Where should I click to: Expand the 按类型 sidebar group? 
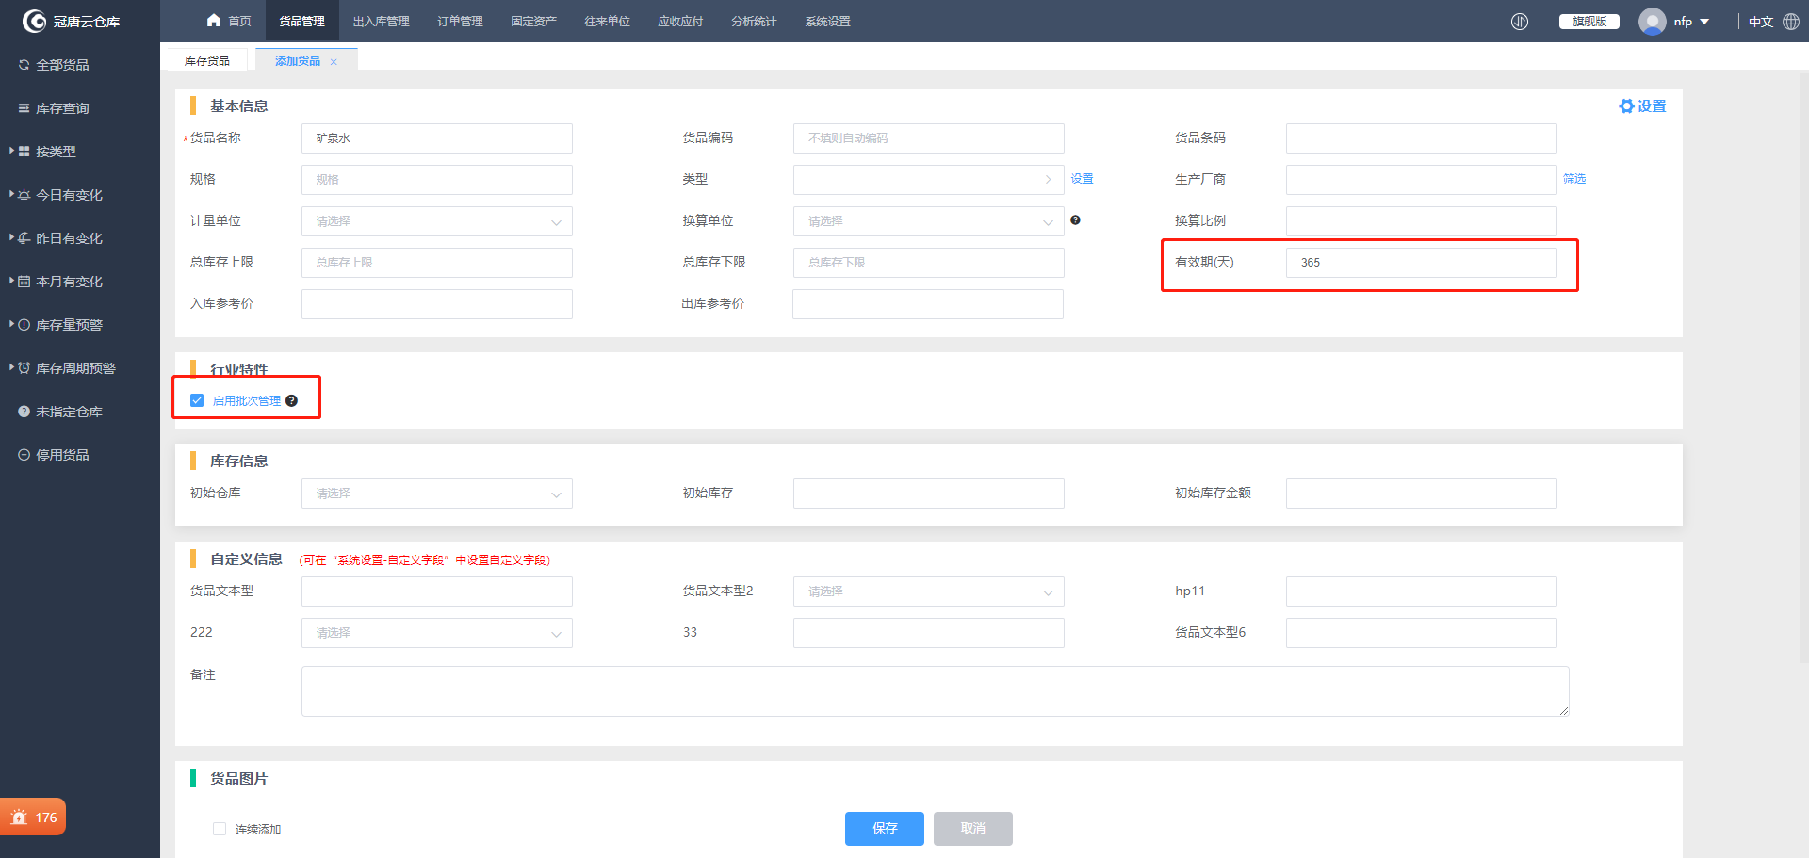(x=11, y=151)
